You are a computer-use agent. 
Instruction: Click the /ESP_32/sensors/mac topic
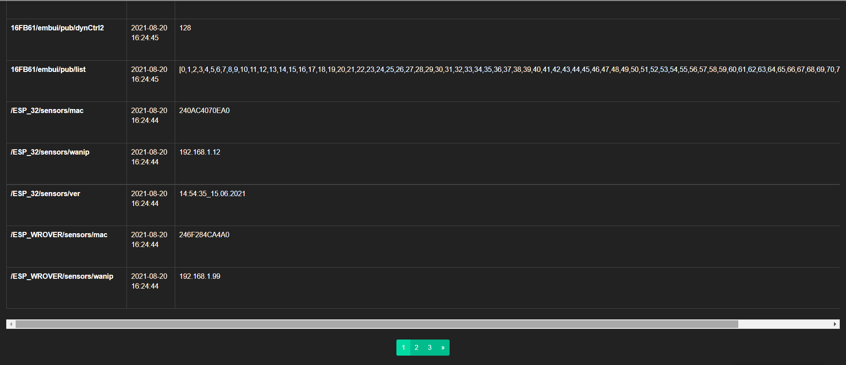coord(47,110)
